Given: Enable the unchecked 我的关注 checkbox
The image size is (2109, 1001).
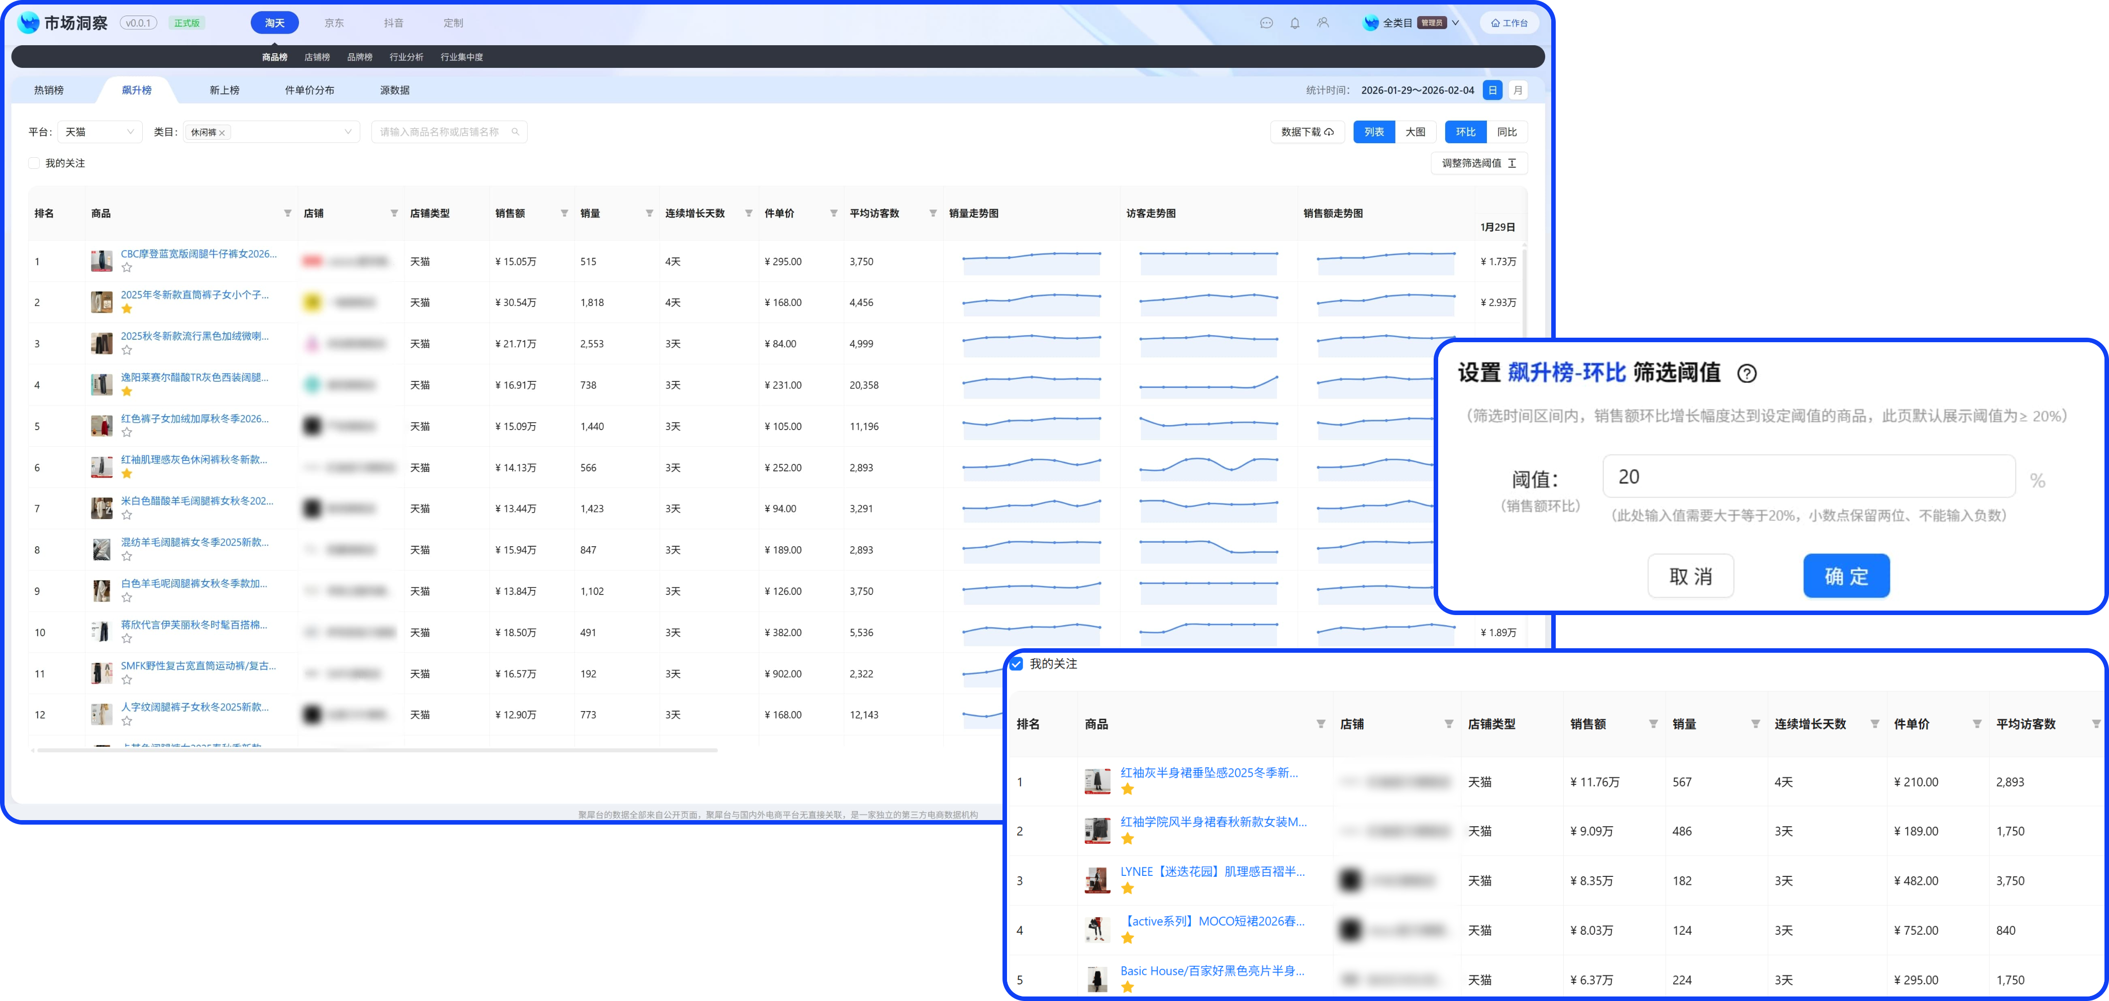Looking at the screenshot, I should pos(34,164).
